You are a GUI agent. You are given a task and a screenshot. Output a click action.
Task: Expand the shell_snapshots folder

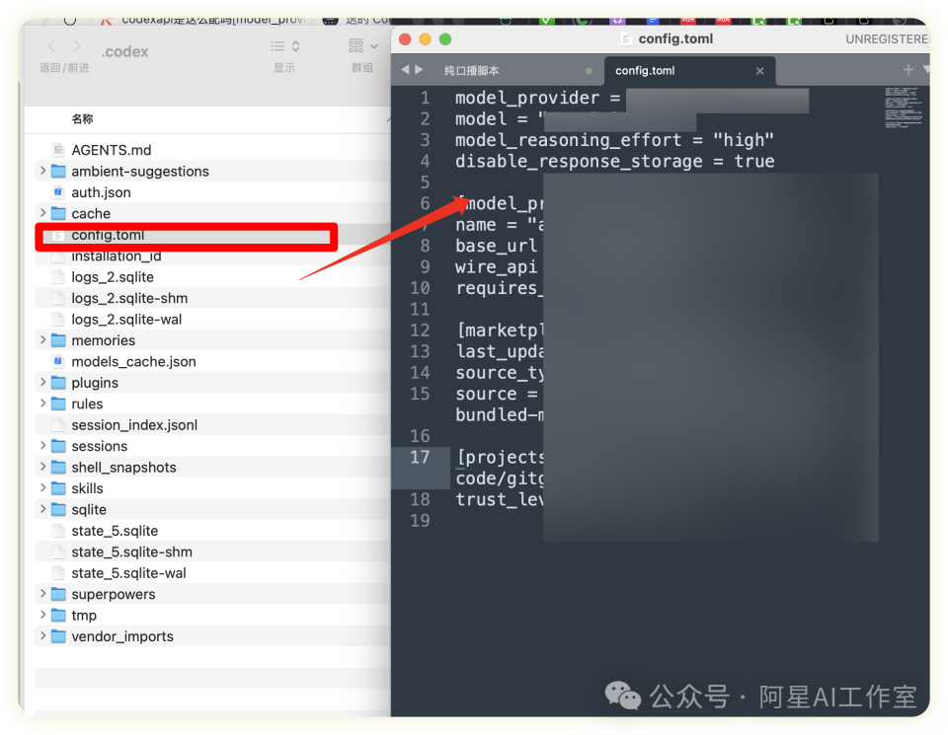[x=42, y=467]
